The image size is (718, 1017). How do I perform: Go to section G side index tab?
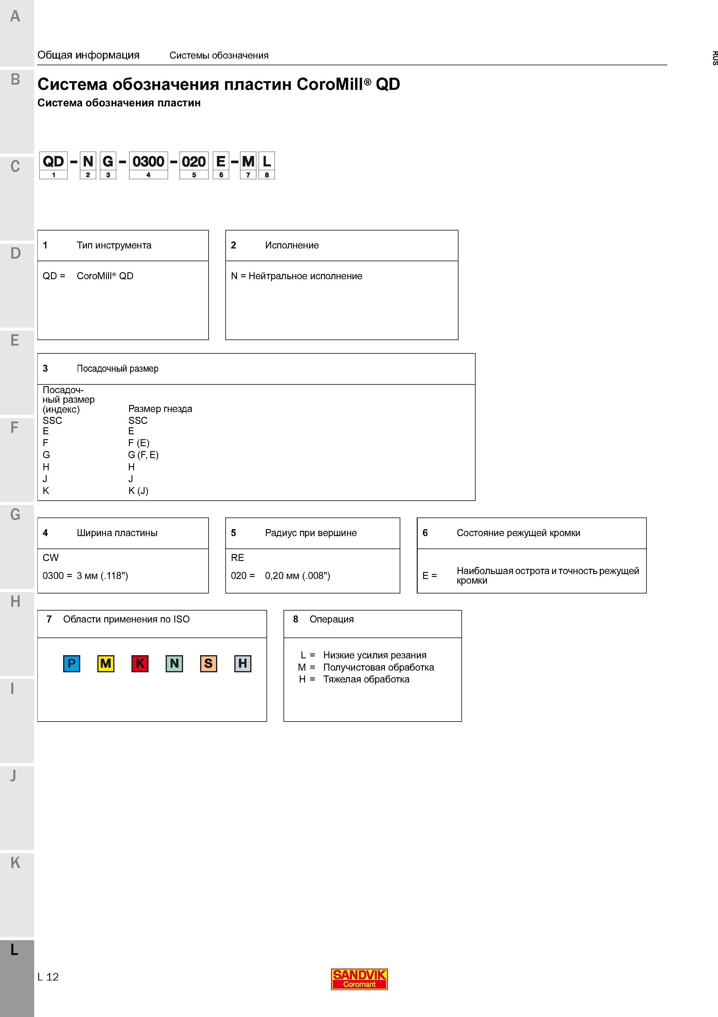[17, 546]
